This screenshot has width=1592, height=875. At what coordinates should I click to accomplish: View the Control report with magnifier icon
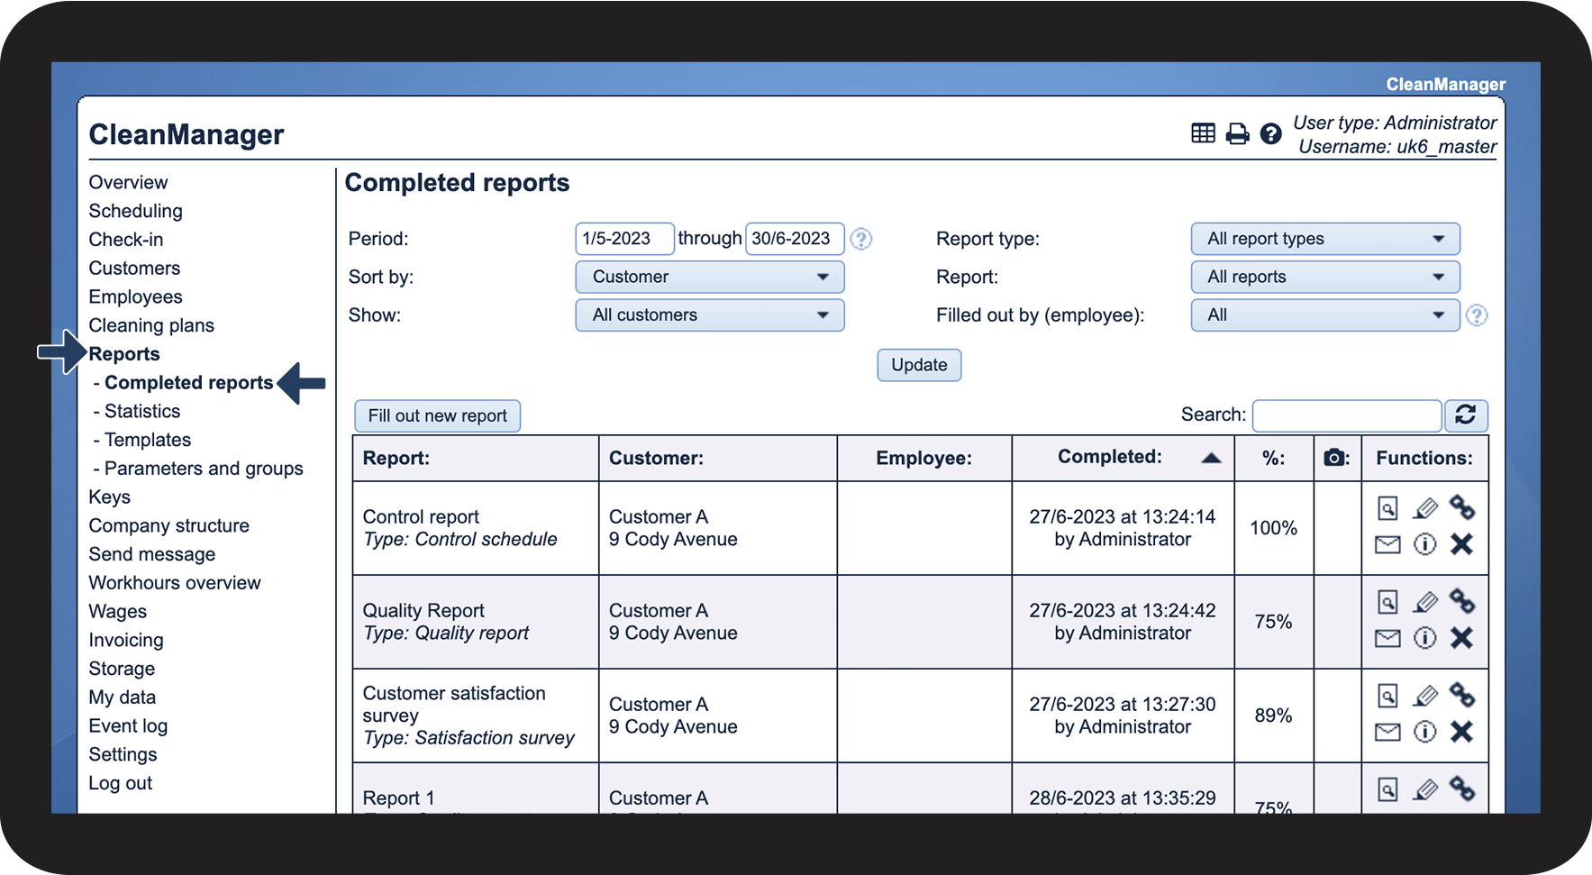click(x=1387, y=508)
